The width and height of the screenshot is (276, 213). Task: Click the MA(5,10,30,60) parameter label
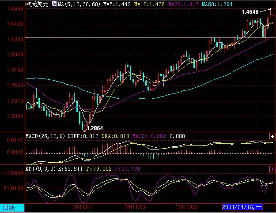tap(79, 4)
